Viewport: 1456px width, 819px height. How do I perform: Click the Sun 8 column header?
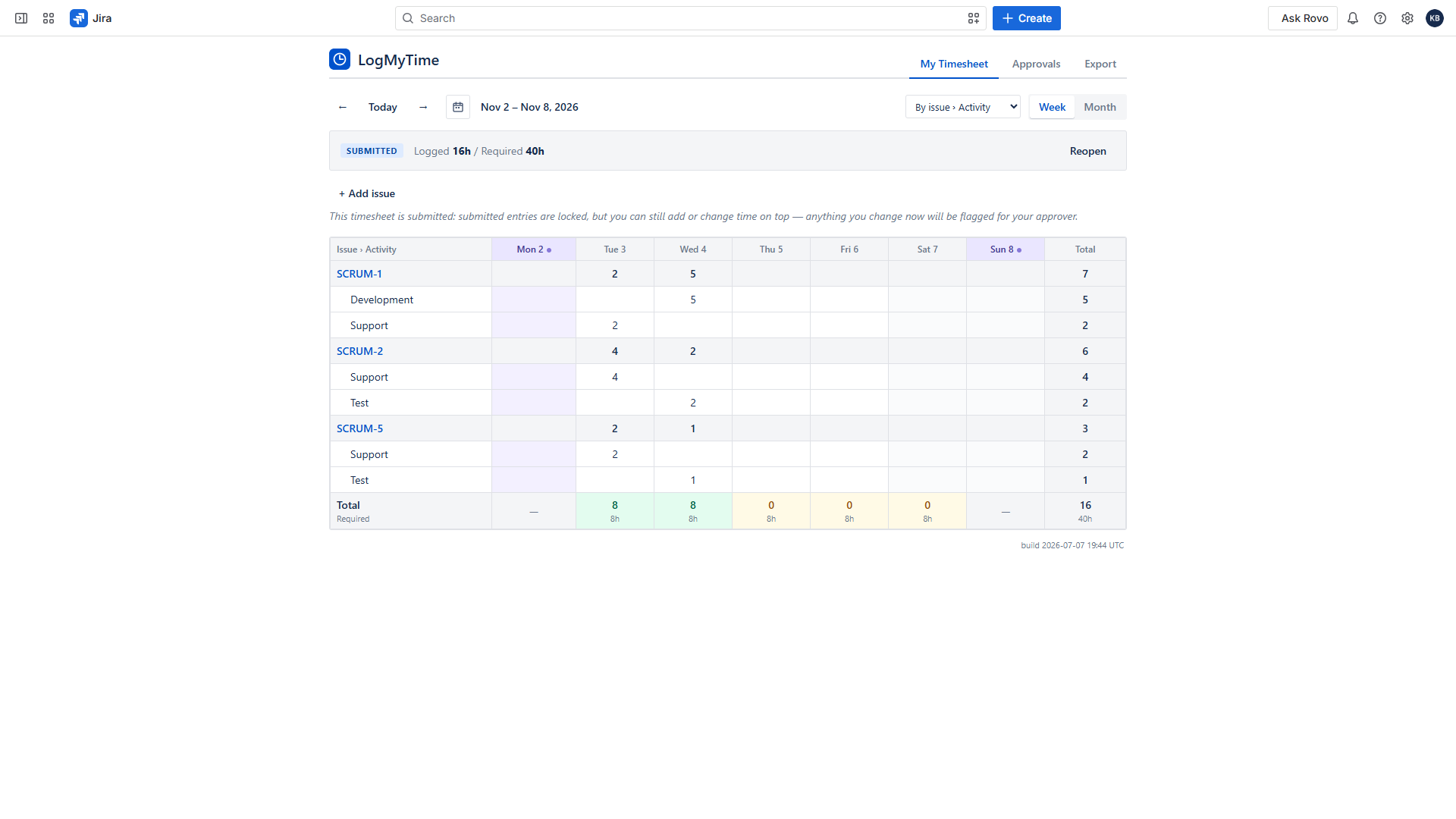coord(1006,249)
